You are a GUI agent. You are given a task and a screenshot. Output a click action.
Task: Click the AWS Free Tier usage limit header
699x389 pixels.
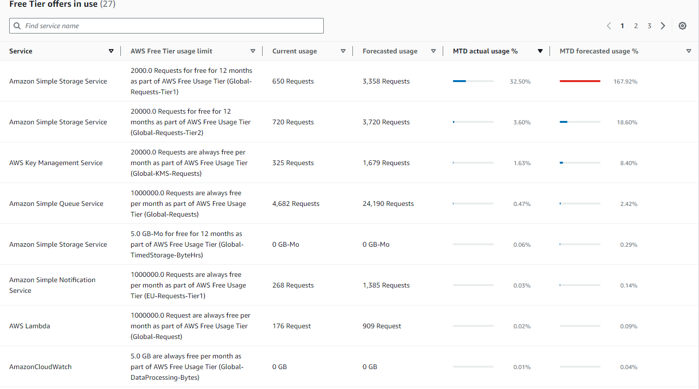tap(171, 51)
